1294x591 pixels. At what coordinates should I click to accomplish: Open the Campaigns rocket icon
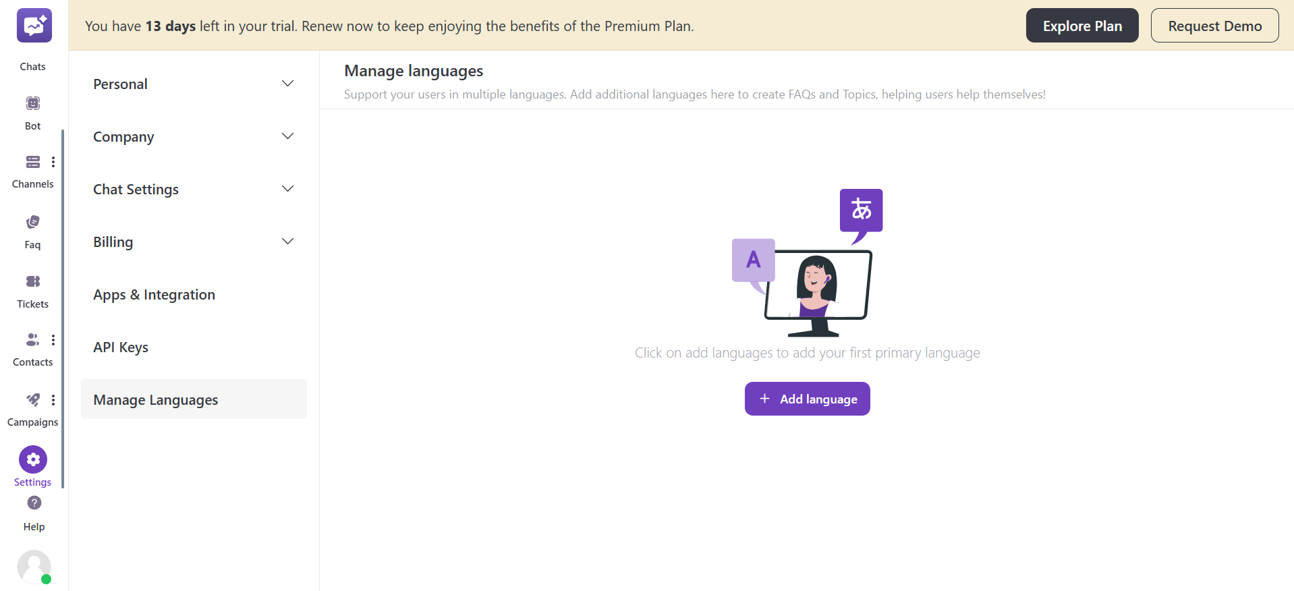click(x=32, y=399)
